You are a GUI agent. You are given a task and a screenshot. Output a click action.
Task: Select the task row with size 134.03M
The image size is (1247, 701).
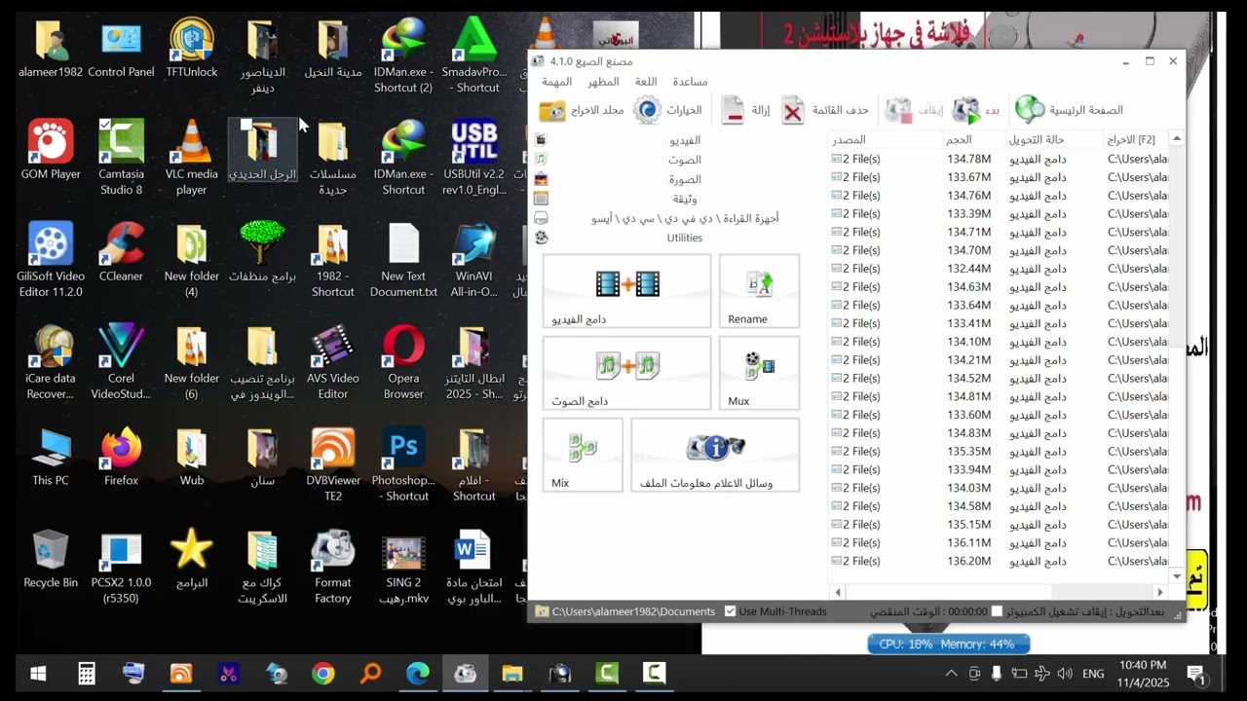point(999,488)
